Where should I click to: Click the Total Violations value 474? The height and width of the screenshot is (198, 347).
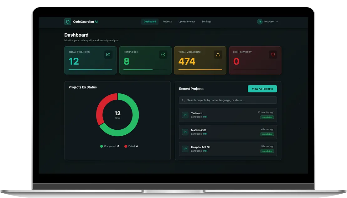(187, 61)
